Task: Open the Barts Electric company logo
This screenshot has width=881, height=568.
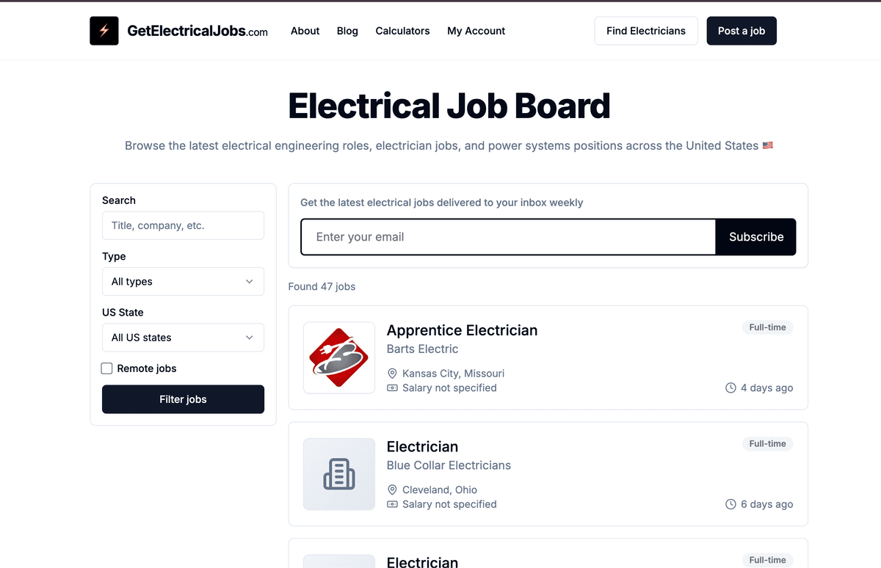Action: 339,357
